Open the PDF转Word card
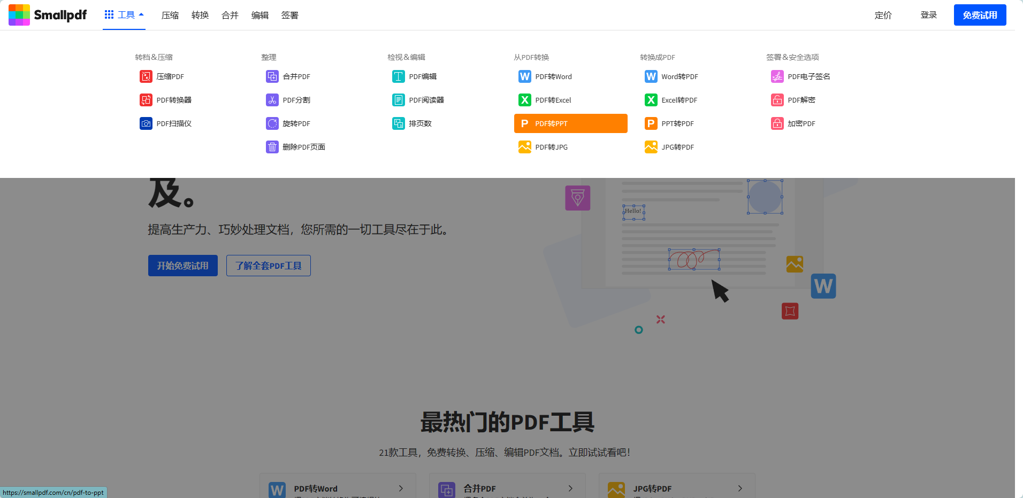1023x498 pixels. (x=338, y=486)
